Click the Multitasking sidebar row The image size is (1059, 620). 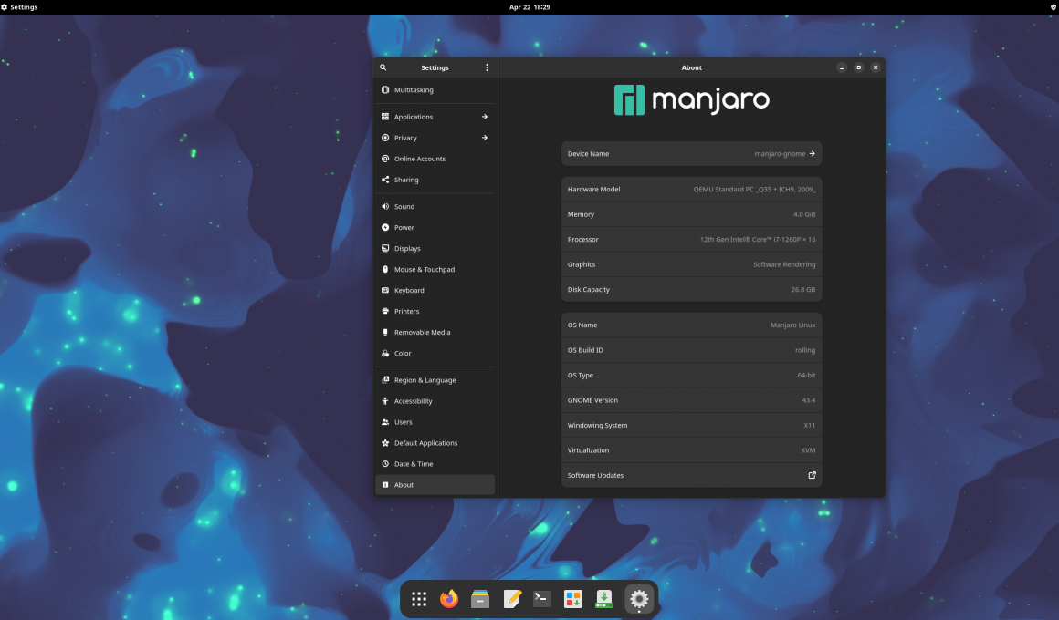coord(413,89)
